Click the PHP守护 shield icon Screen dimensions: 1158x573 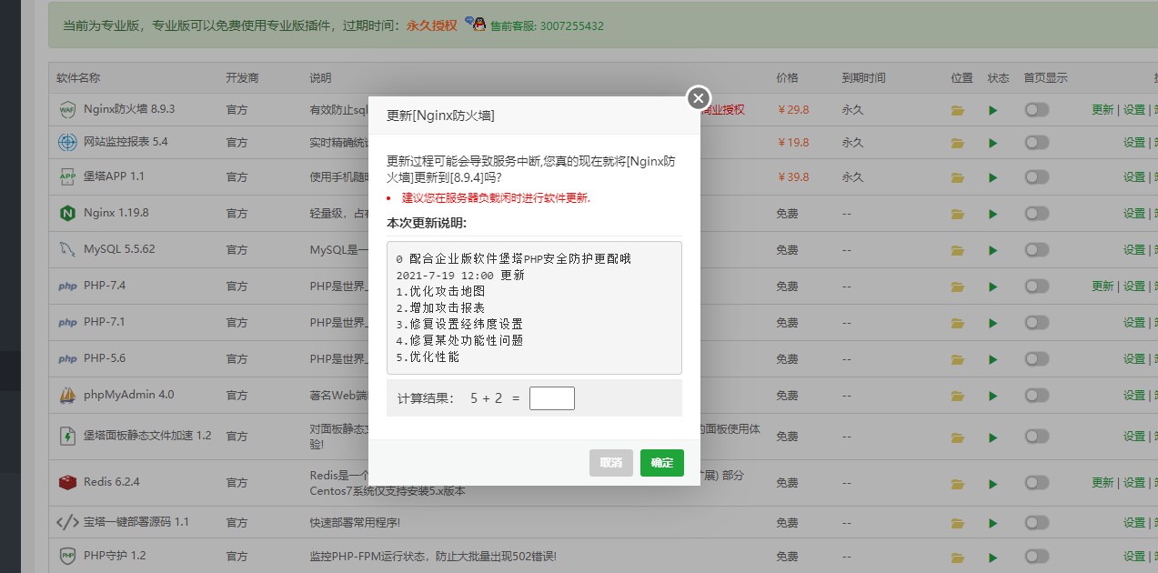(x=67, y=556)
